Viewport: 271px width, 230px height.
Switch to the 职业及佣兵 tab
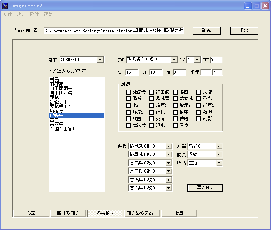68,213
